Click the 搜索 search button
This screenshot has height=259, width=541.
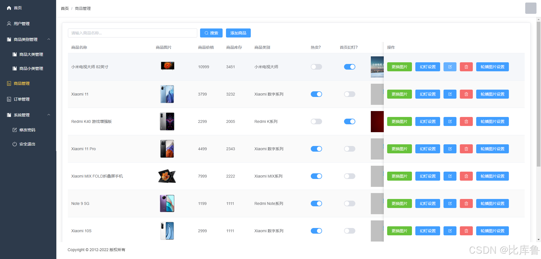(x=211, y=33)
